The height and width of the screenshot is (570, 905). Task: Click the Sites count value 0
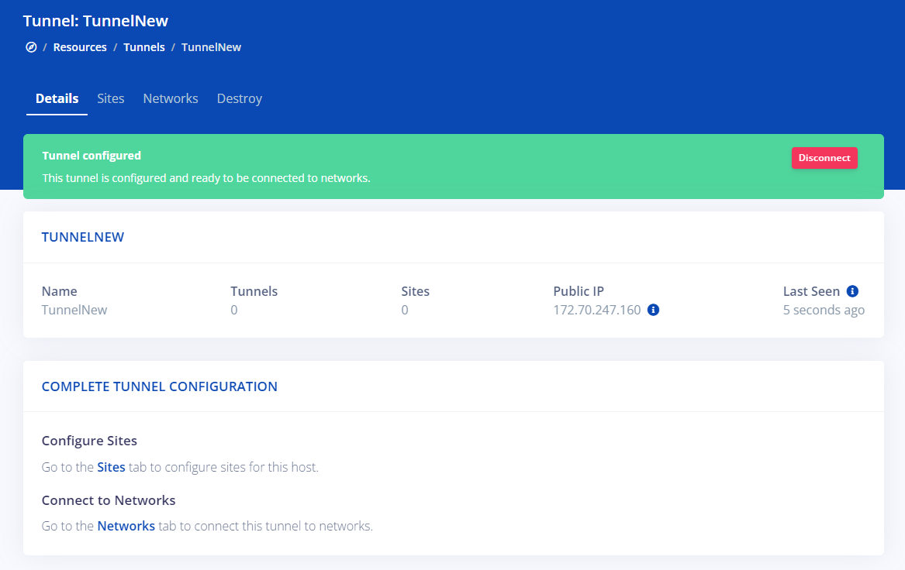pyautogui.click(x=405, y=310)
